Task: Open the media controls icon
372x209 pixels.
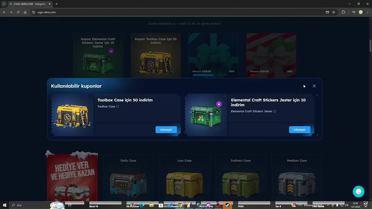Action: coord(354,12)
